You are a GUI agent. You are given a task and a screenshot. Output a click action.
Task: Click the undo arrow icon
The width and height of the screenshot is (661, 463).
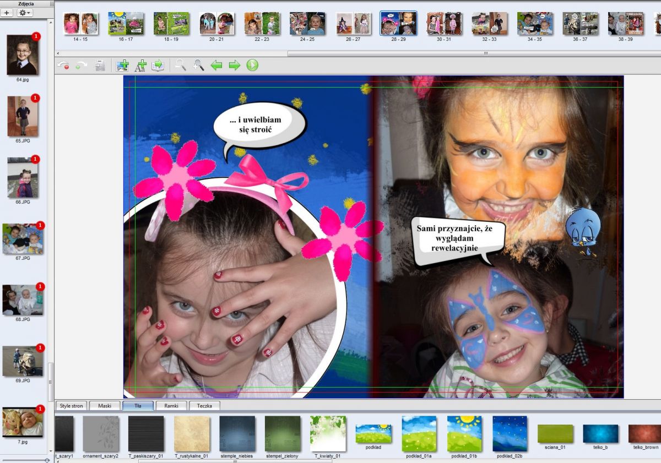coord(63,66)
